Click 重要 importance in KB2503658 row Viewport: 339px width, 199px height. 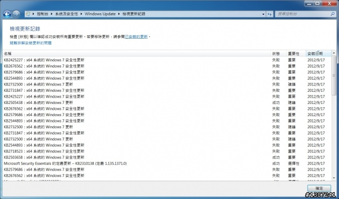coord(292,157)
